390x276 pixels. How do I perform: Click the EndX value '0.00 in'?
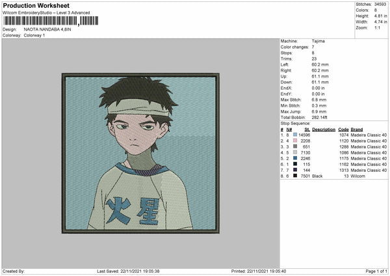point(318,88)
